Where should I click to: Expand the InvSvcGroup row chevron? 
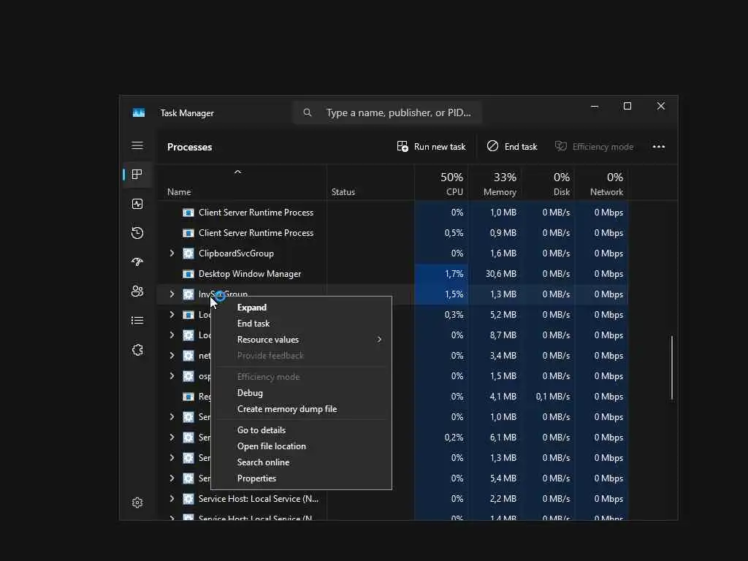point(172,294)
